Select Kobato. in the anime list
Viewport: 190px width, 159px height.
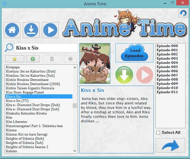tap(39, 151)
